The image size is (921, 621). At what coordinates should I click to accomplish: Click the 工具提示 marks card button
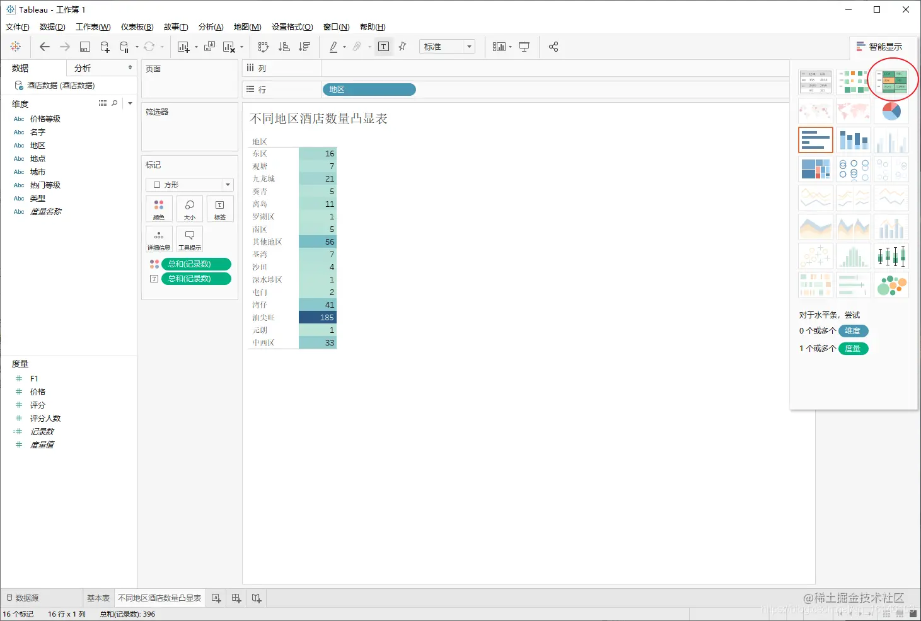pos(190,240)
